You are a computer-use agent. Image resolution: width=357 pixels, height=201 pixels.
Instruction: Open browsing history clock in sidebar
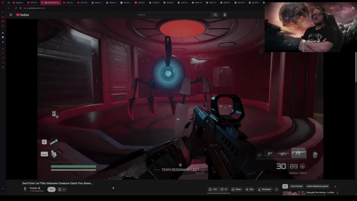(x=3, y=58)
